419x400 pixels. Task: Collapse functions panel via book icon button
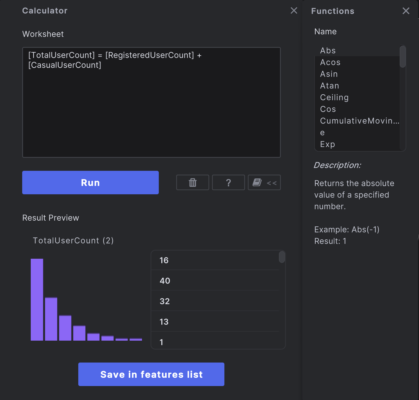[264, 183]
